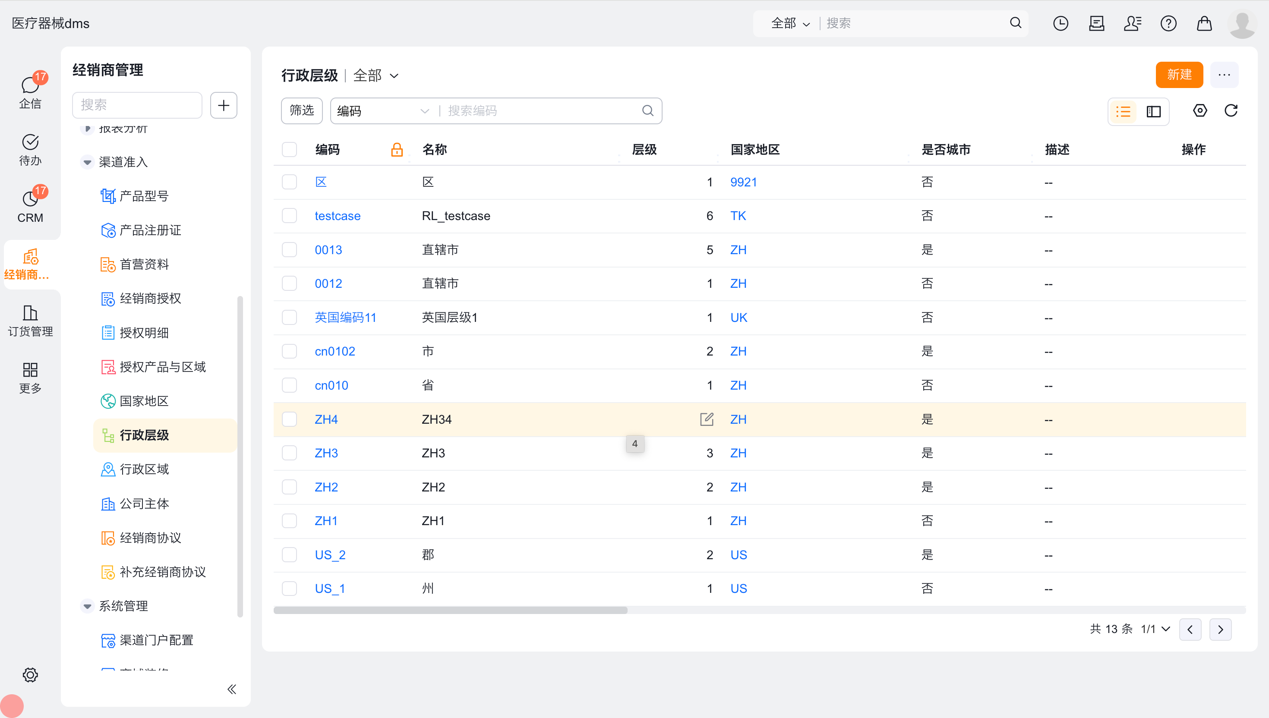This screenshot has width=1269, height=718.
Task: Click the refresh icon above the table
Action: [x=1231, y=110]
